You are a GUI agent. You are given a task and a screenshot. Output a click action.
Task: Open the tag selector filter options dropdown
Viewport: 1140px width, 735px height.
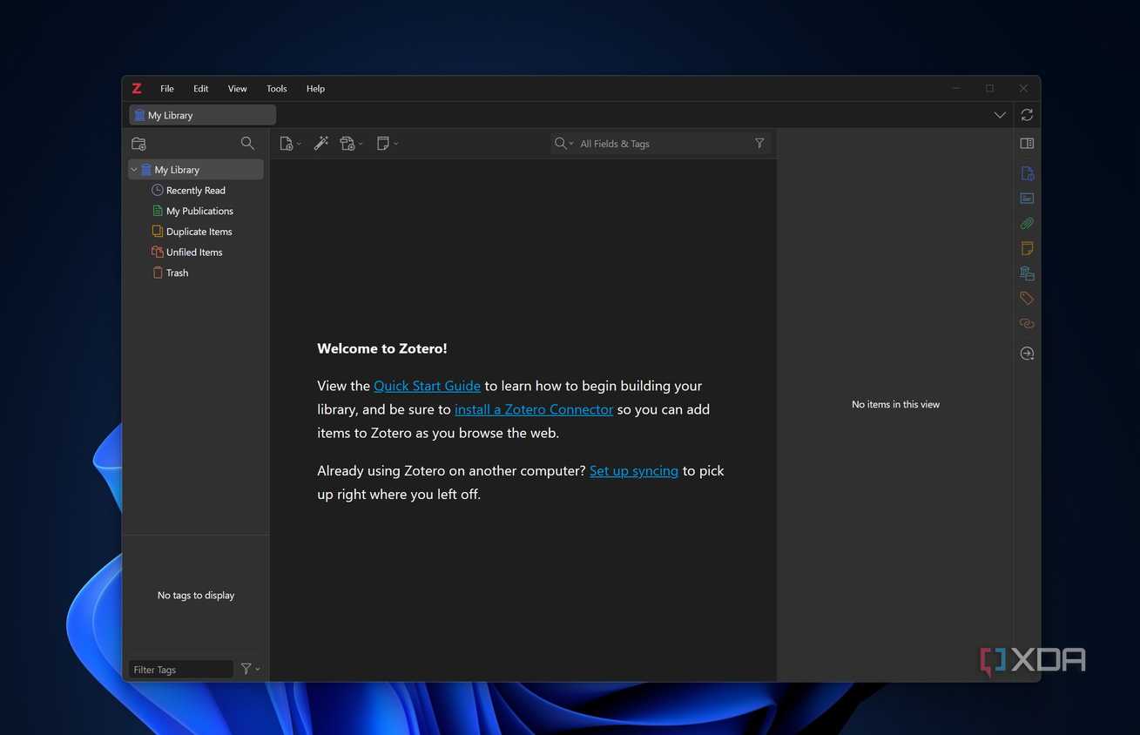[251, 669]
